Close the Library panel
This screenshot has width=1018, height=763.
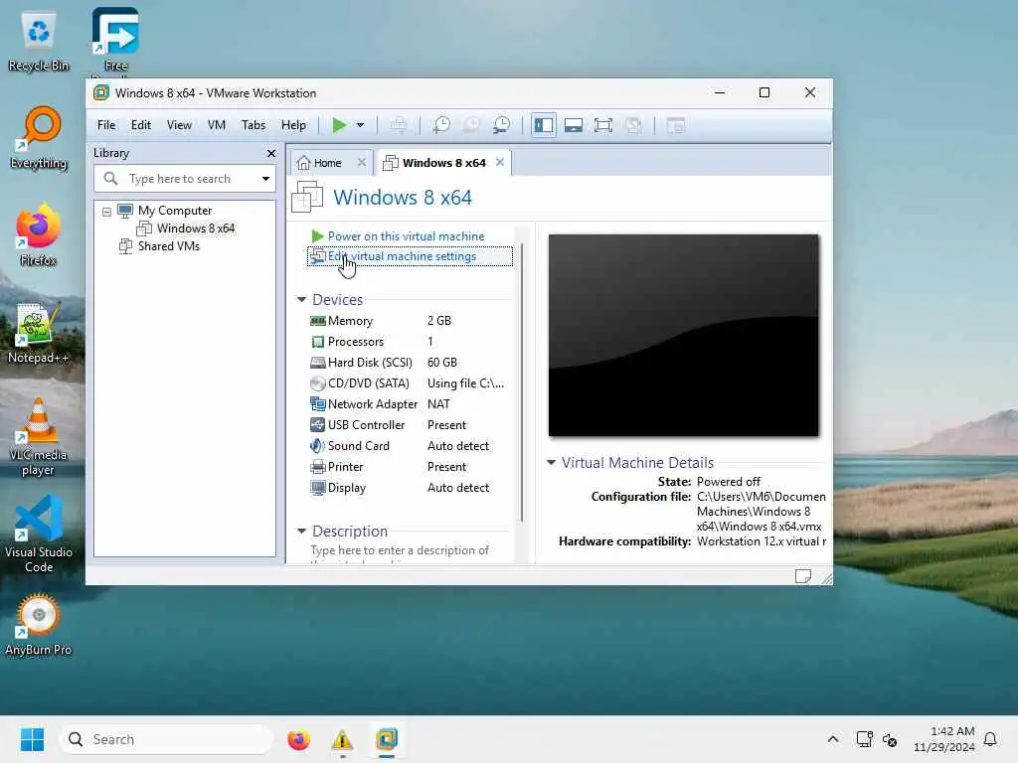[271, 153]
